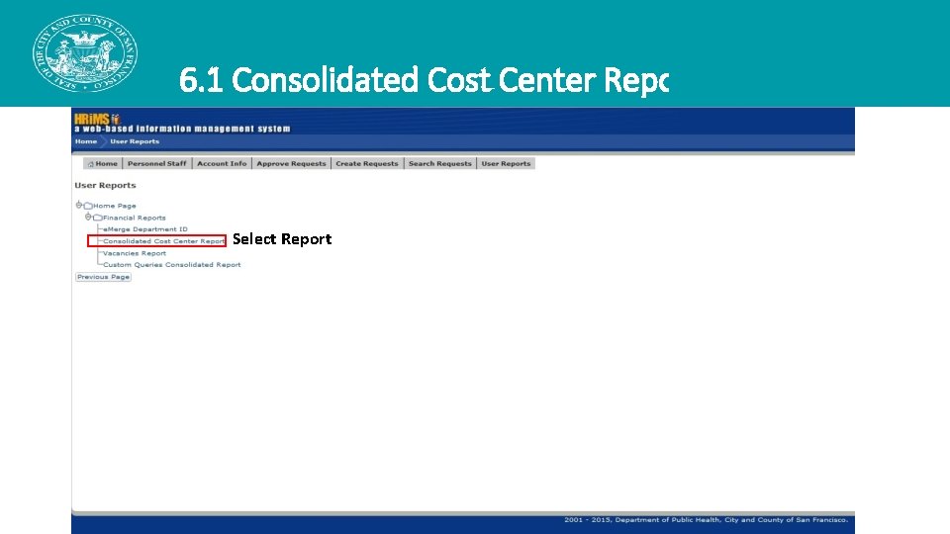Open the Financial Reports tree item
The image size is (950, 534).
(x=134, y=218)
